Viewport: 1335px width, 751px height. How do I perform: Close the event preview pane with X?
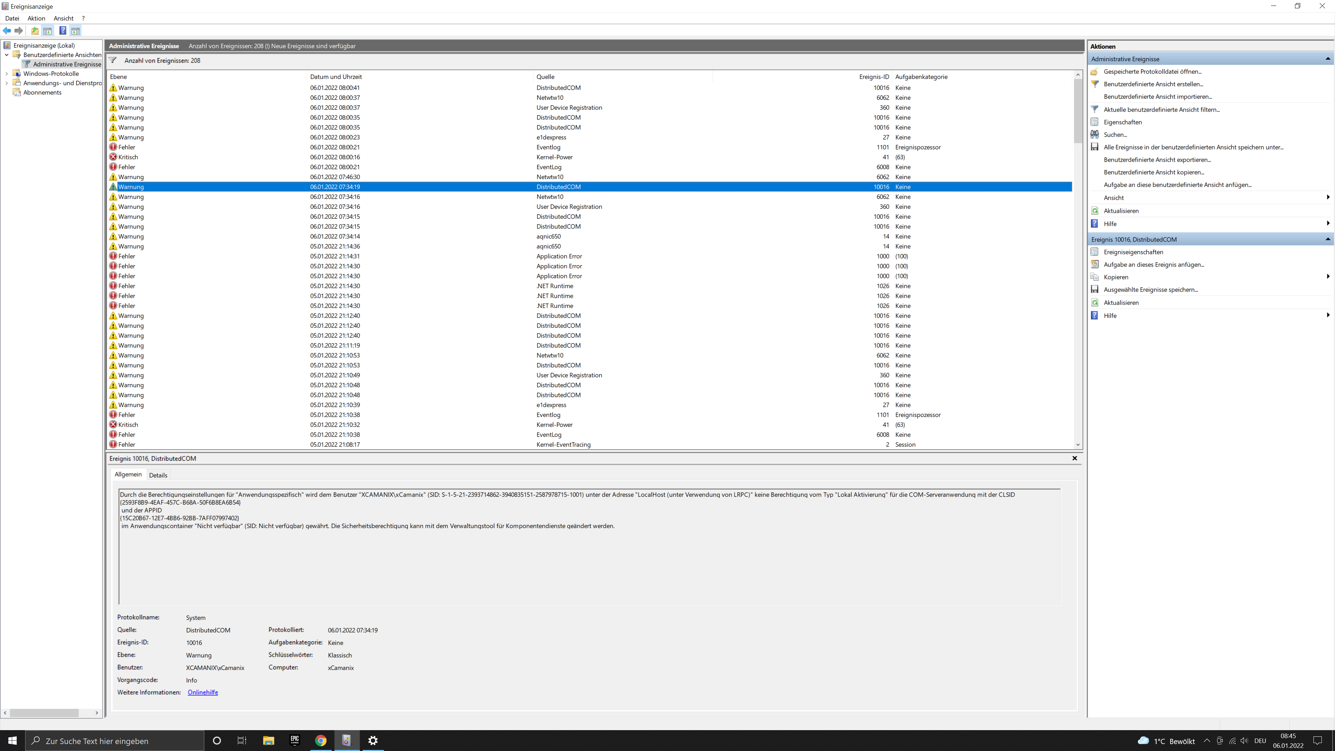1074,458
